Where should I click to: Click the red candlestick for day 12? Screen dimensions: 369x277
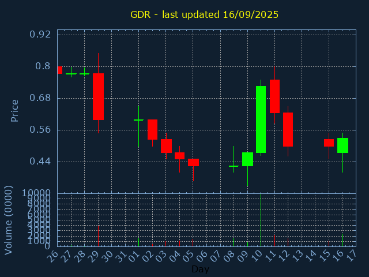tap(288, 129)
